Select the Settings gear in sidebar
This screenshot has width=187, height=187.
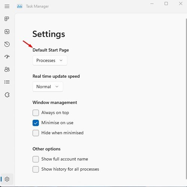(7, 179)
